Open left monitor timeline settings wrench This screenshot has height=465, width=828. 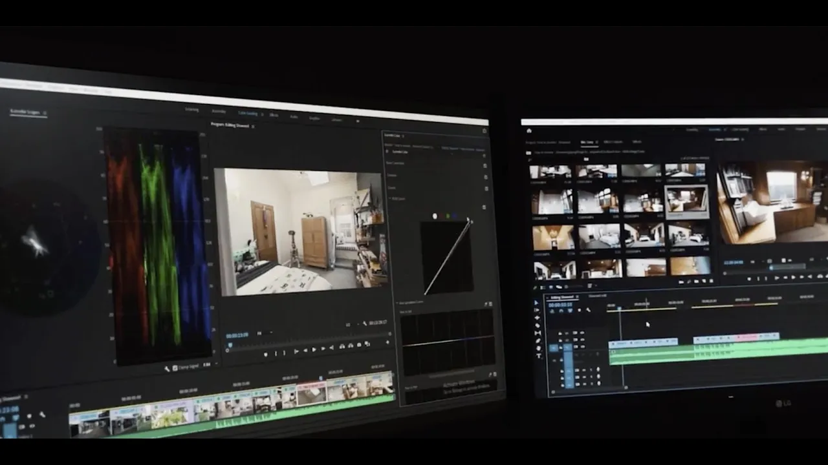pyautogui.click(x=42, y=415)
